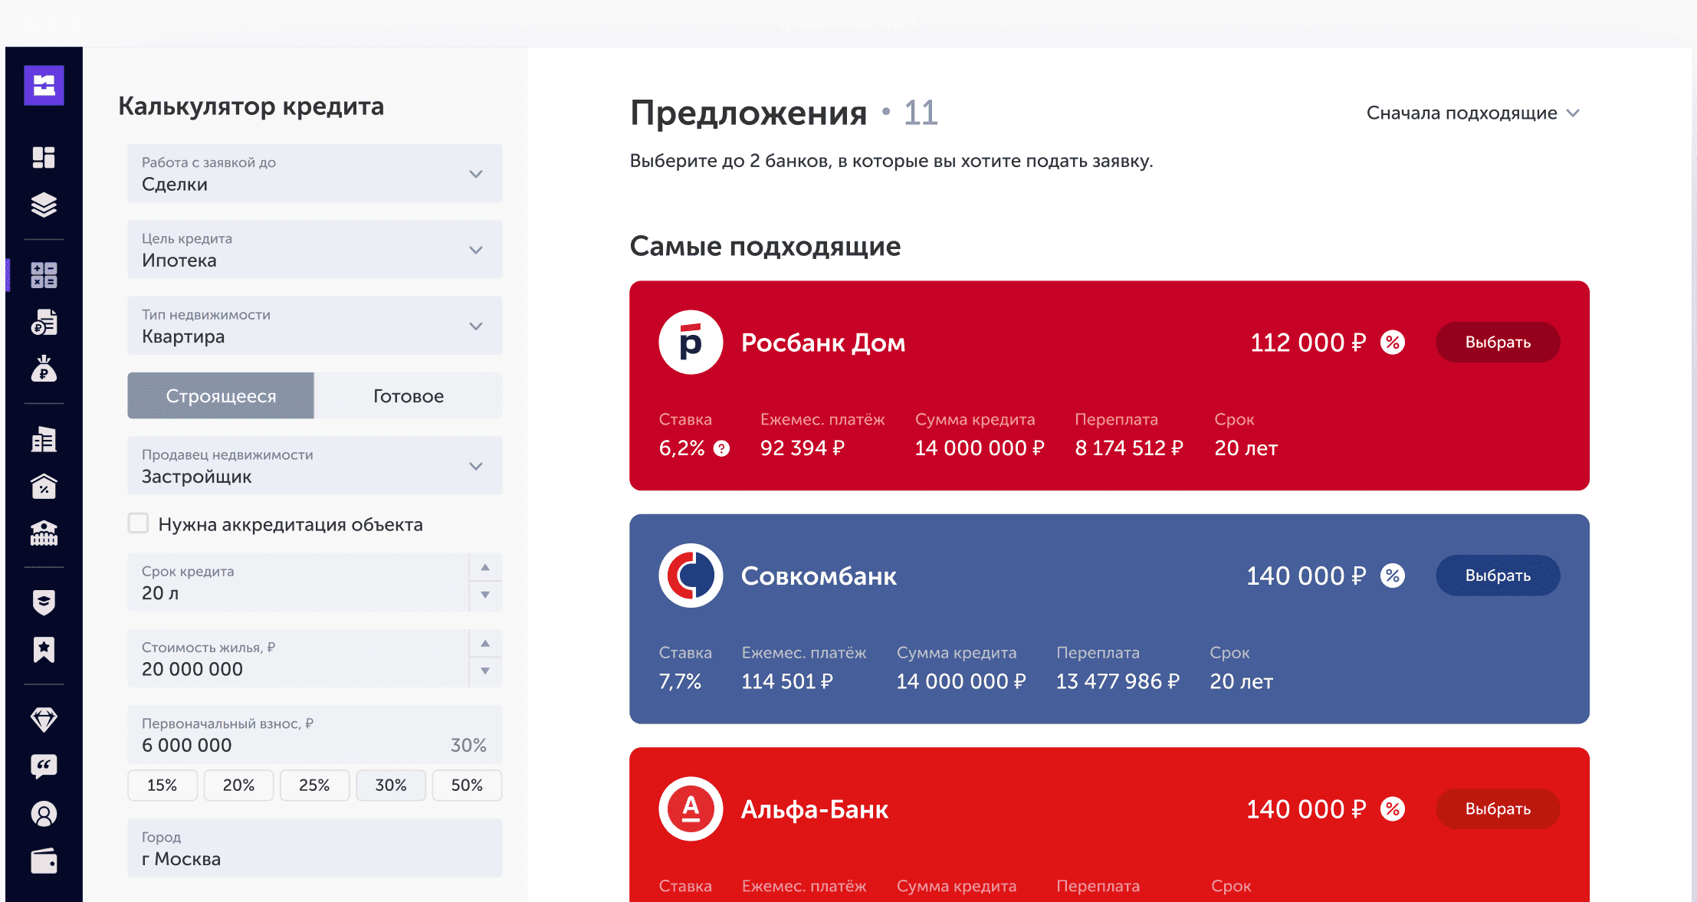Viewport: 1697px width, 902px height.
Task: Select the Строящееся property toggle
Action: (221, 395)
